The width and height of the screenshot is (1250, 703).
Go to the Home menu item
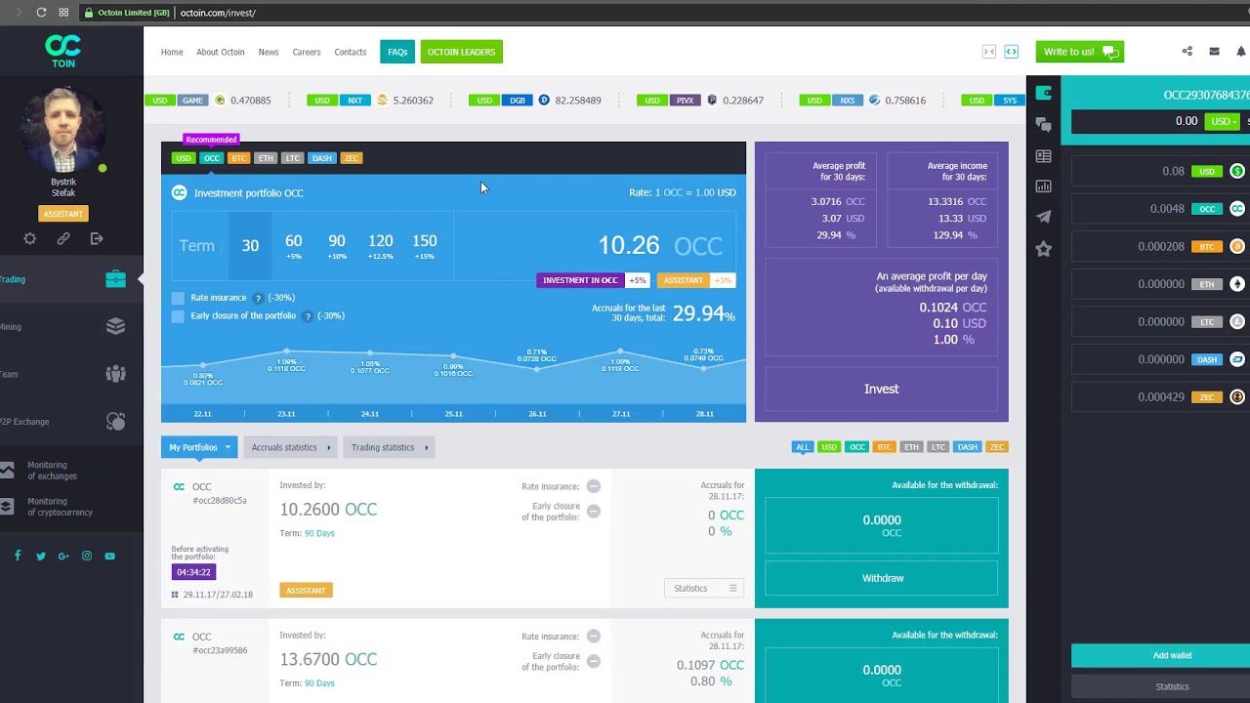[x=172, y=52]
